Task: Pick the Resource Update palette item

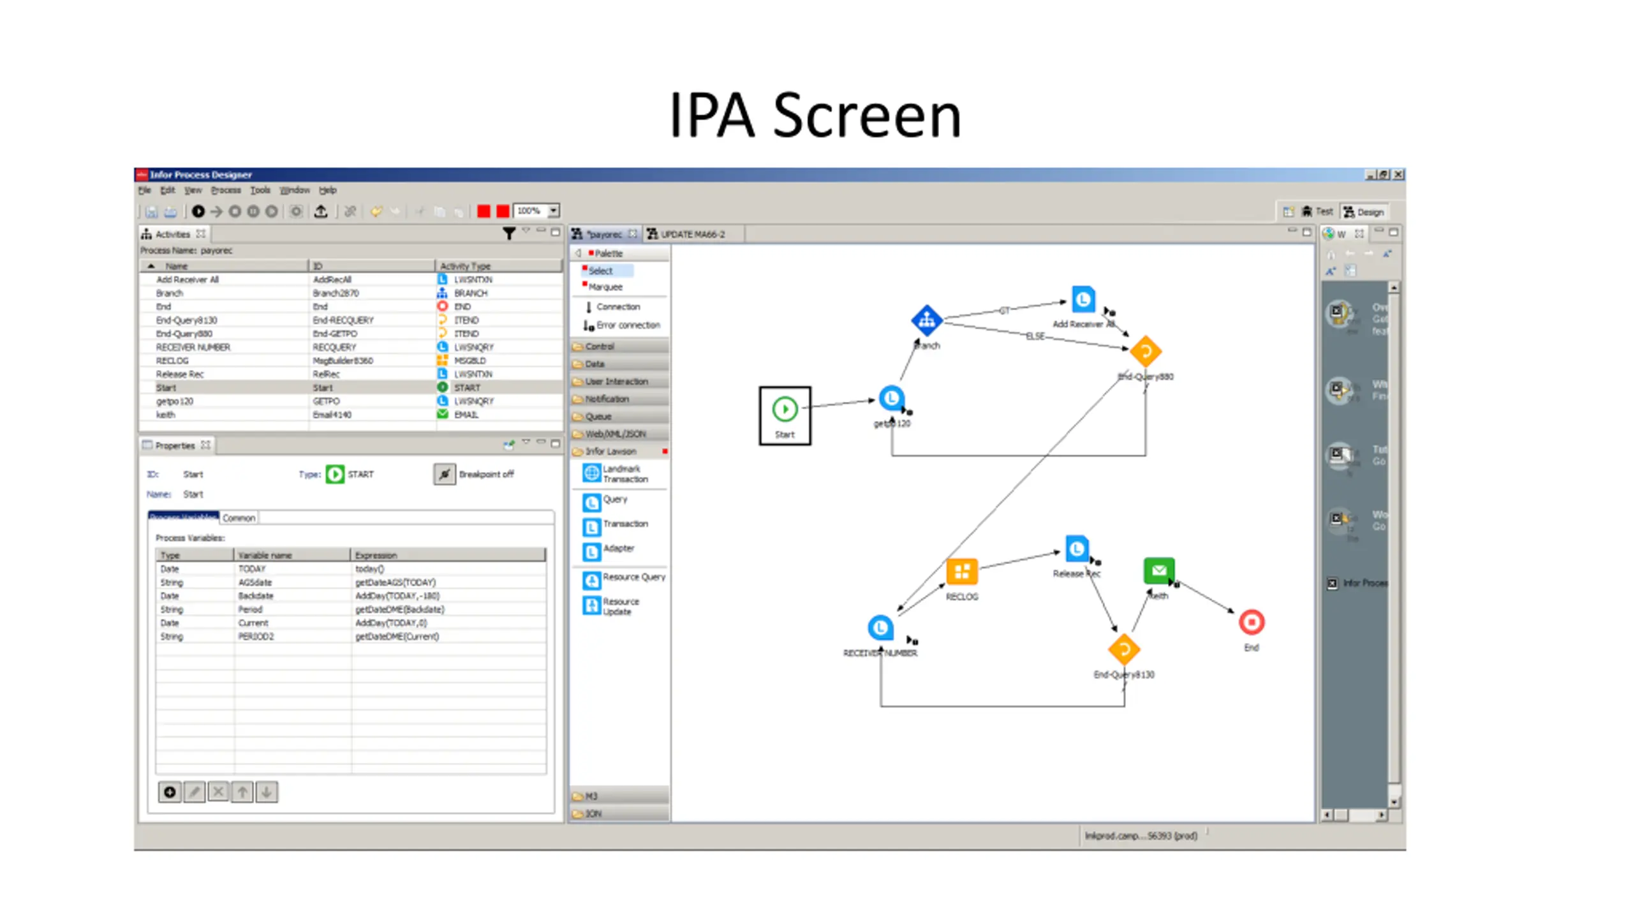Action: coord(610,606)
